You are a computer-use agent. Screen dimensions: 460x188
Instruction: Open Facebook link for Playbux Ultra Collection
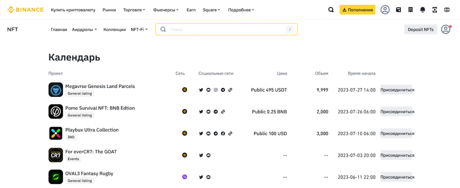pos(223,133)
